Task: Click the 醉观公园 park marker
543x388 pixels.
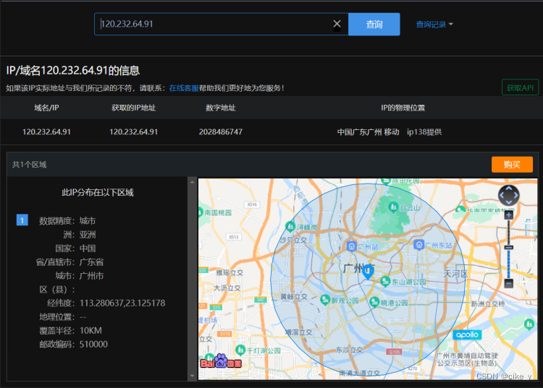Action: pos(325,300)
